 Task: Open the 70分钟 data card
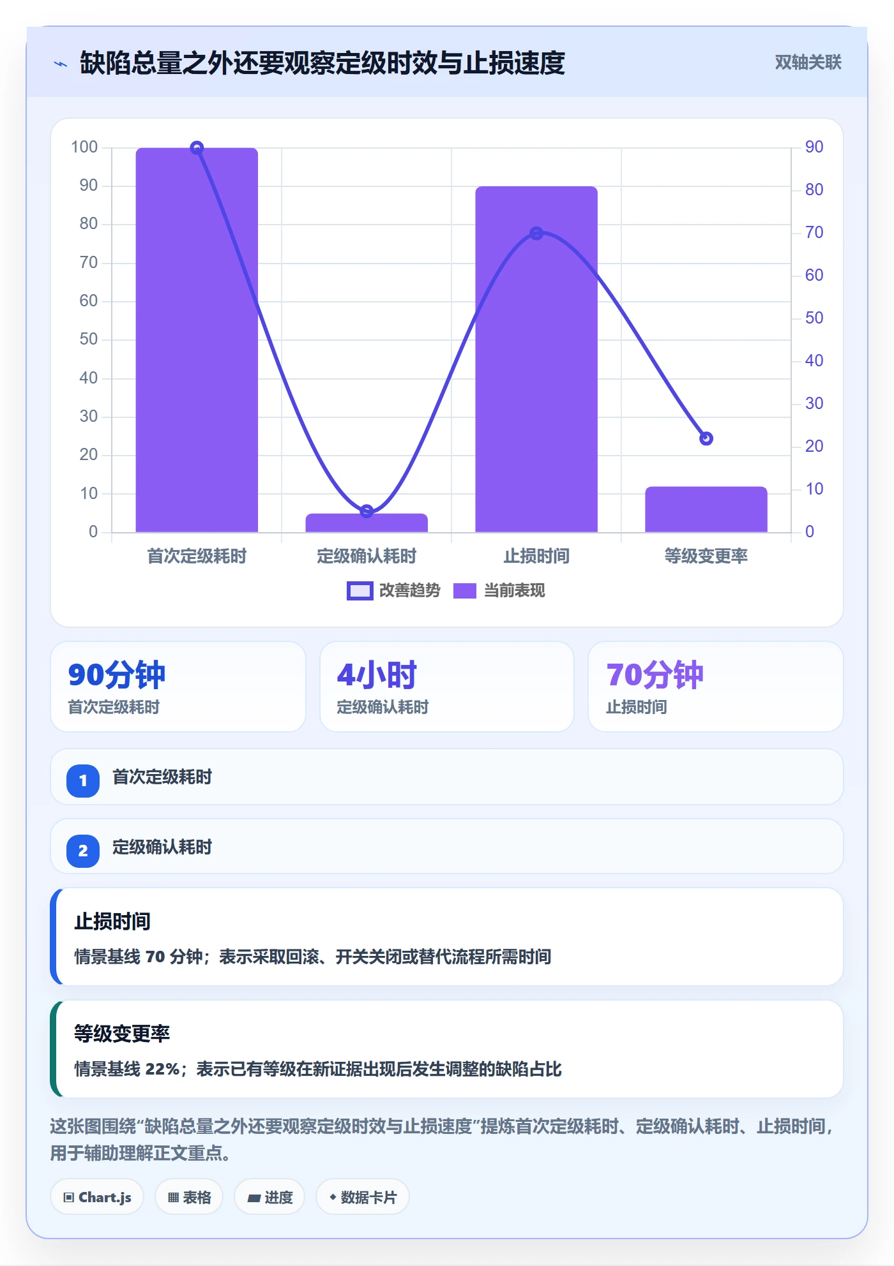tap(716, 687)
